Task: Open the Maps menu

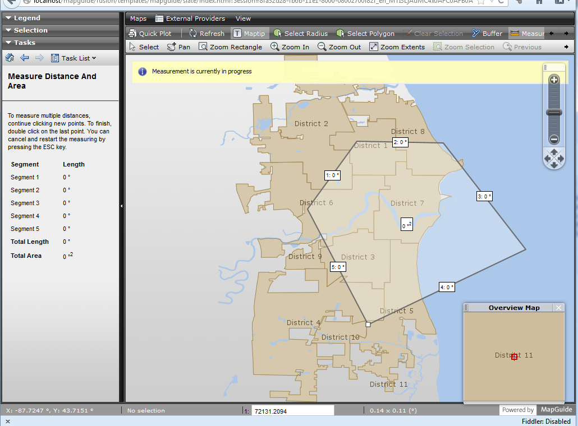Action: (x=137, y=18)
